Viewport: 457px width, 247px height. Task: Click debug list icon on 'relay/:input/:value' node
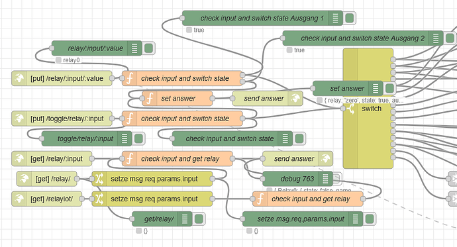(x=134, y=48)
